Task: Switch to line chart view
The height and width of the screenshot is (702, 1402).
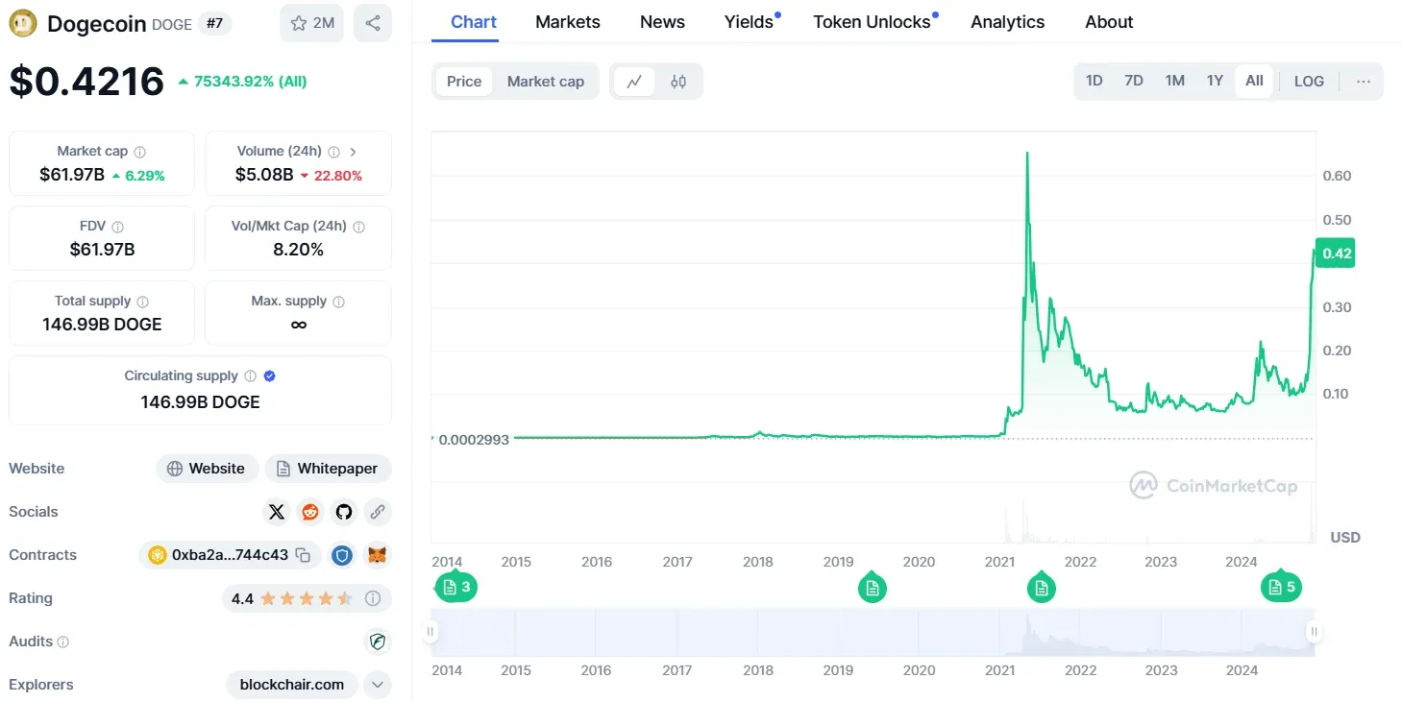Action: (634, 82)
